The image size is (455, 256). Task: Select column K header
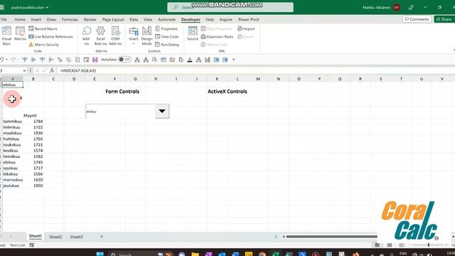coord(217,79)
